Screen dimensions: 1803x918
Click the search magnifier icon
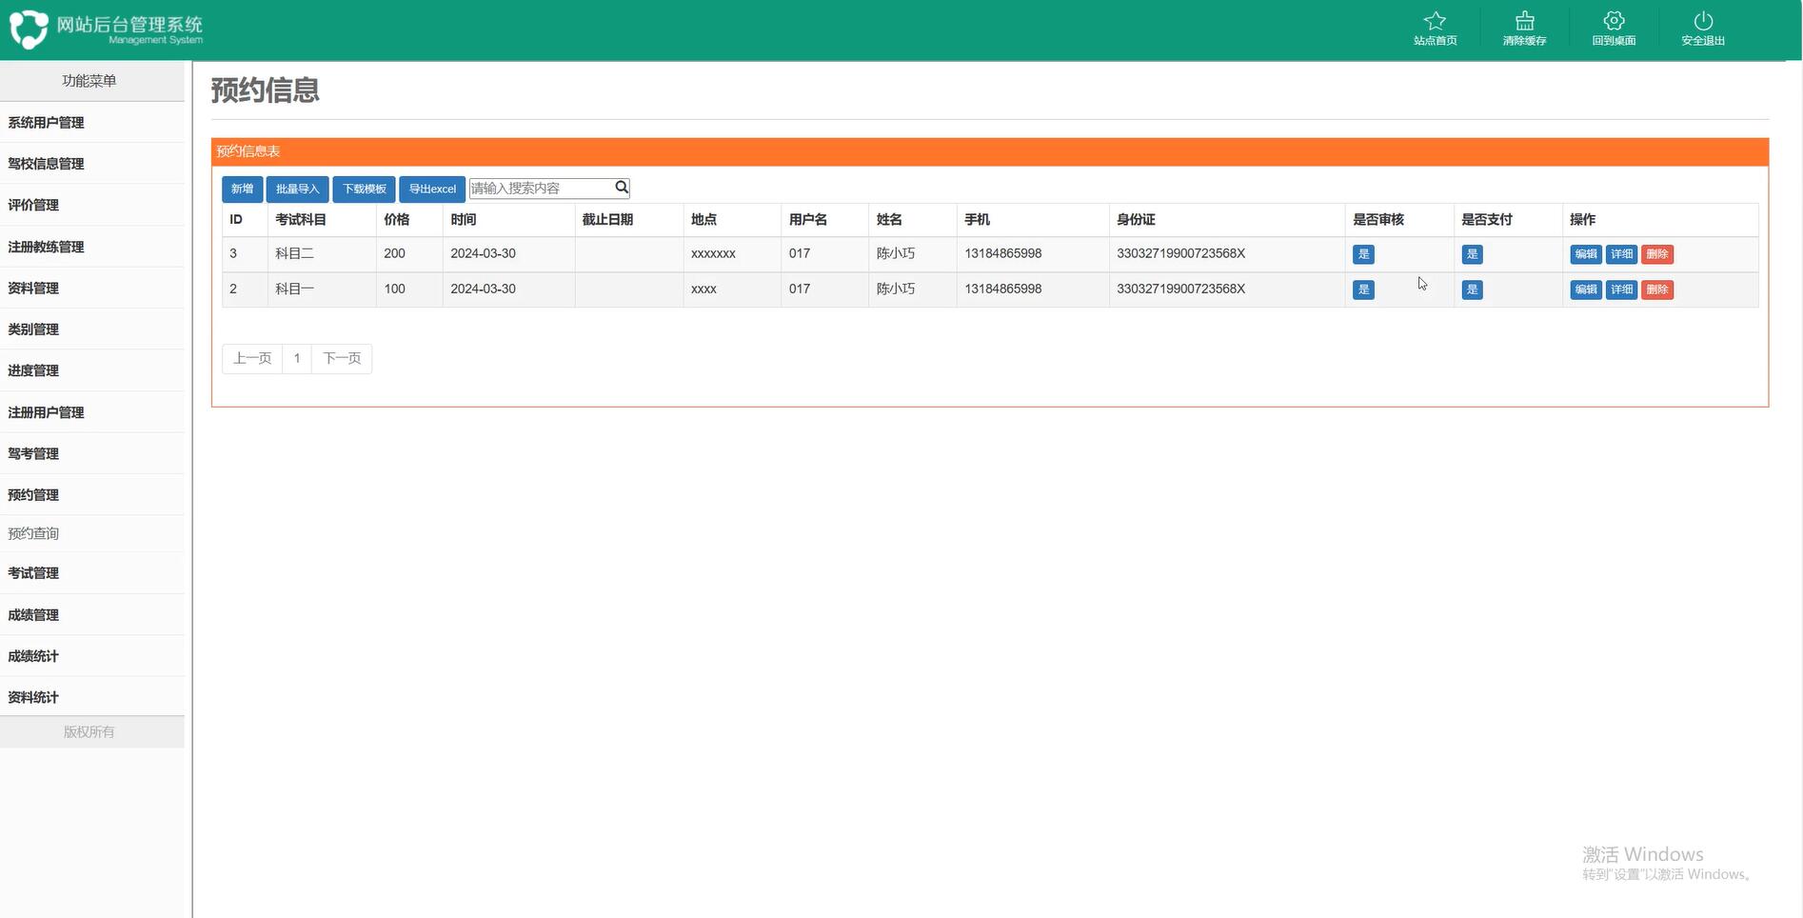[622, 188]
